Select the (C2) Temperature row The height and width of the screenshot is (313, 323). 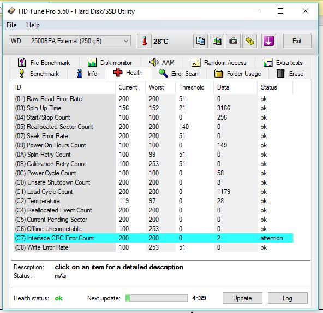tap(154, 201)
